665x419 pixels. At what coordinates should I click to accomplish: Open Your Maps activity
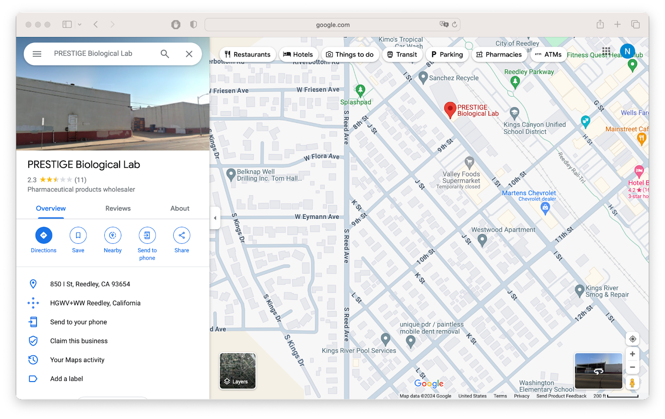point(113,360)
